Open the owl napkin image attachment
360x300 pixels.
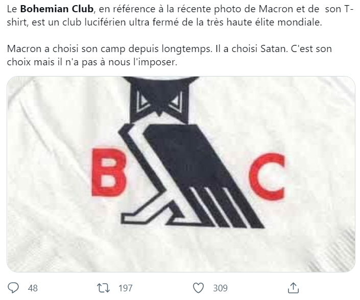point(181,174)
